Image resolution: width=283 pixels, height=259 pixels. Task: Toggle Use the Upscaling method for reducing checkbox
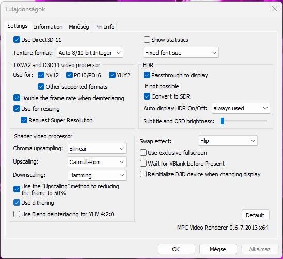coord(17,189)
